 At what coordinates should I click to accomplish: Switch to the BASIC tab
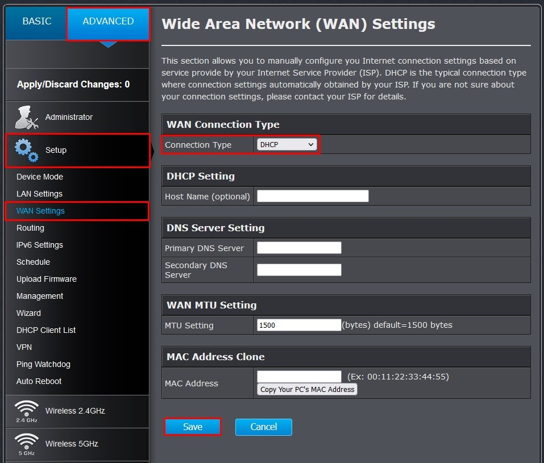click(x=37, y=22)
